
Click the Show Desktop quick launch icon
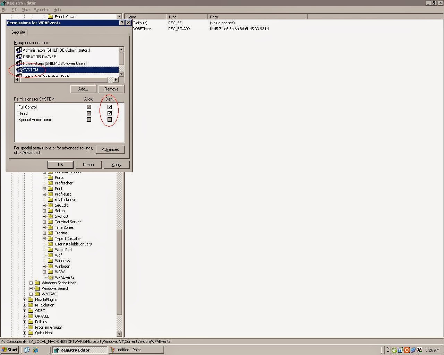27,350
